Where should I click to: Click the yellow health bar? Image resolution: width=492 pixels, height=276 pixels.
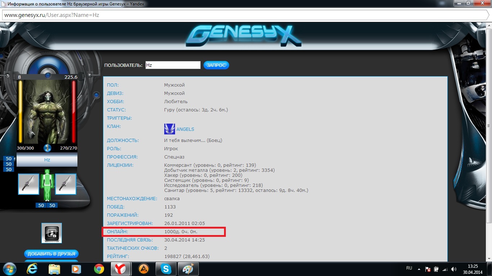pos(21,112)
